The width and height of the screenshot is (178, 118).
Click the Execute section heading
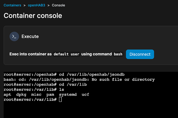click(x=30, y=36)
